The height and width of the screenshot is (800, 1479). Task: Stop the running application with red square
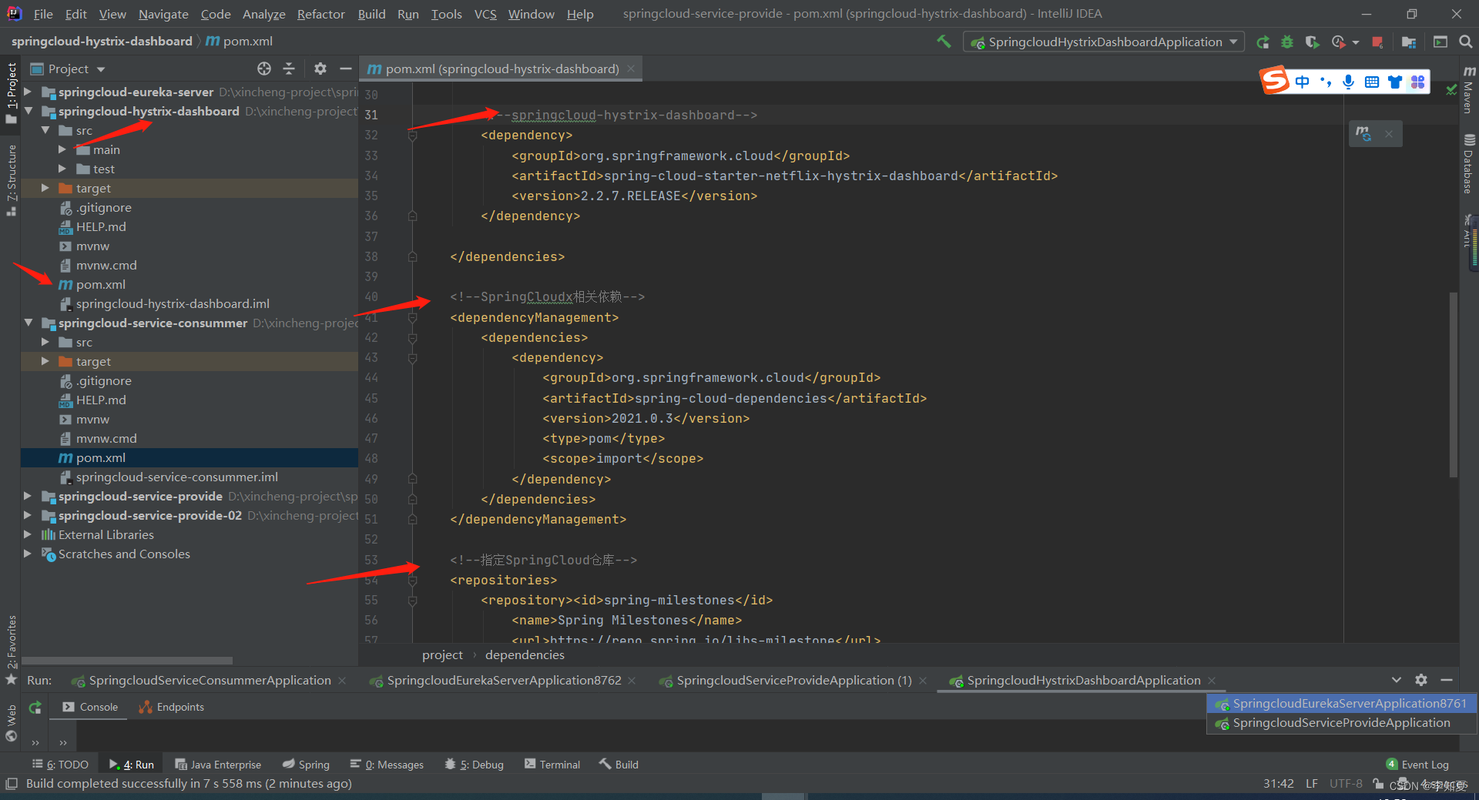(x=1377, y=42)
